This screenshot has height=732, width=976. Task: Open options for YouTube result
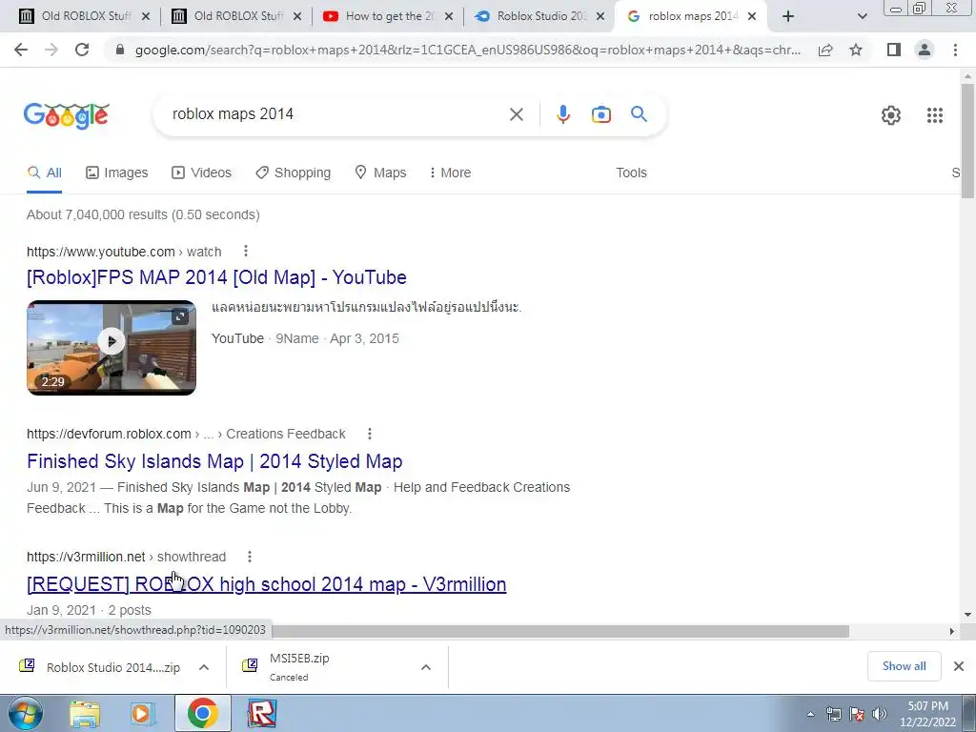pos(246,251)
